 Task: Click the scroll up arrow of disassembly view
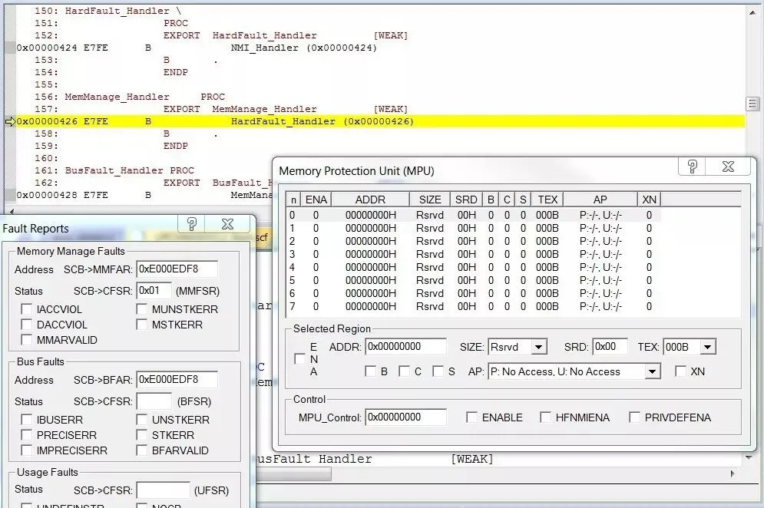pyautogui.click(x=752, y=12)
